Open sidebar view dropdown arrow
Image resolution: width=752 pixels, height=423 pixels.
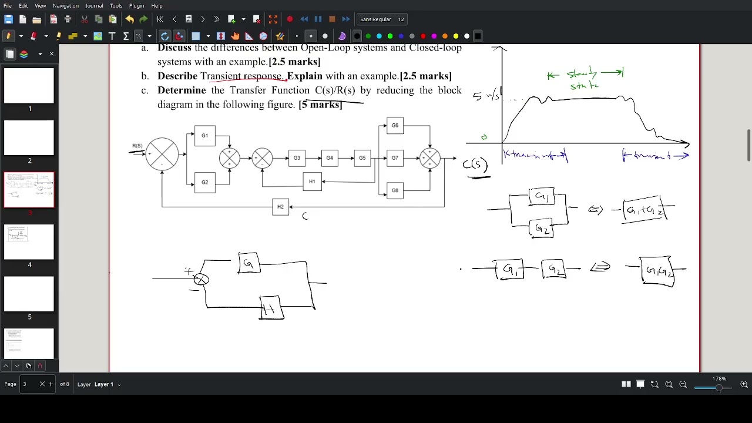[x=40, y=54]
